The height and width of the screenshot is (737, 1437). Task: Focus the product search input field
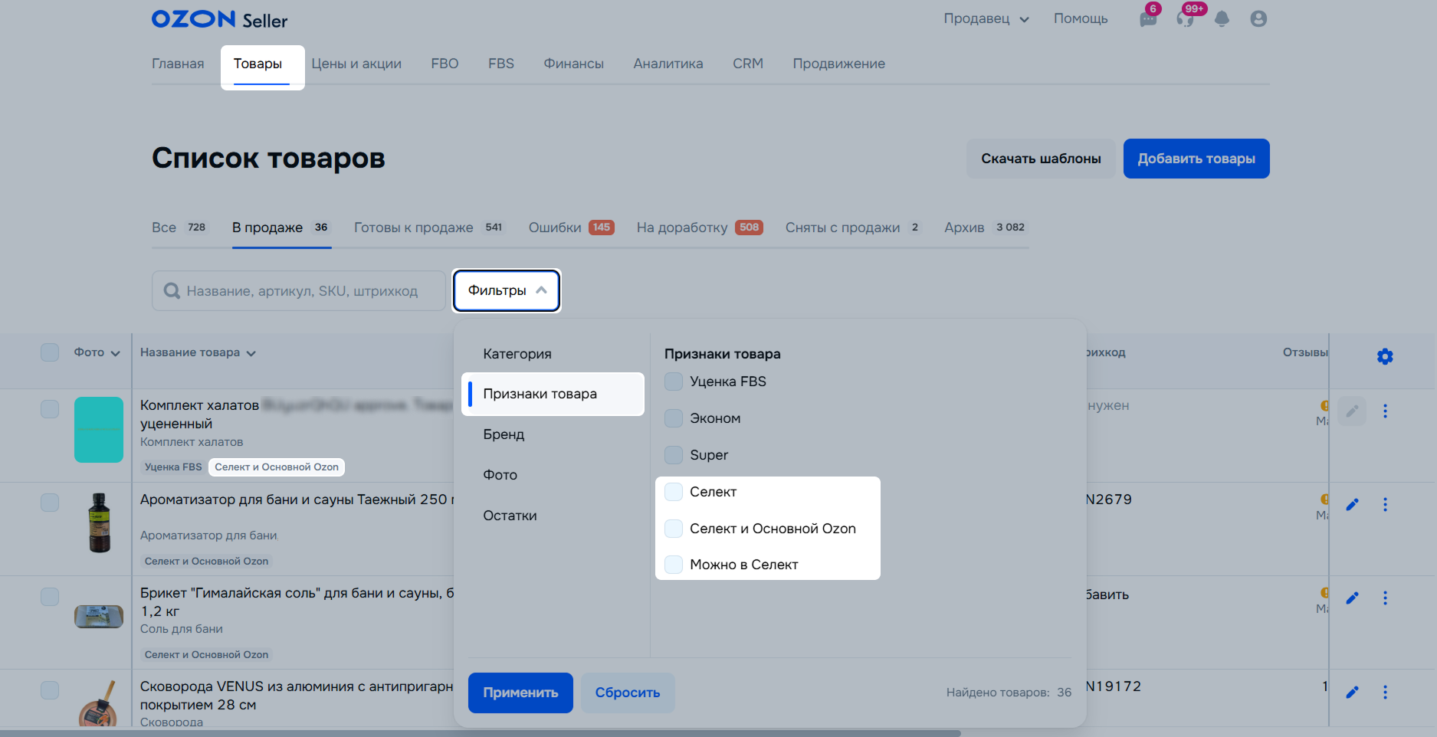(x=302, y=291)
